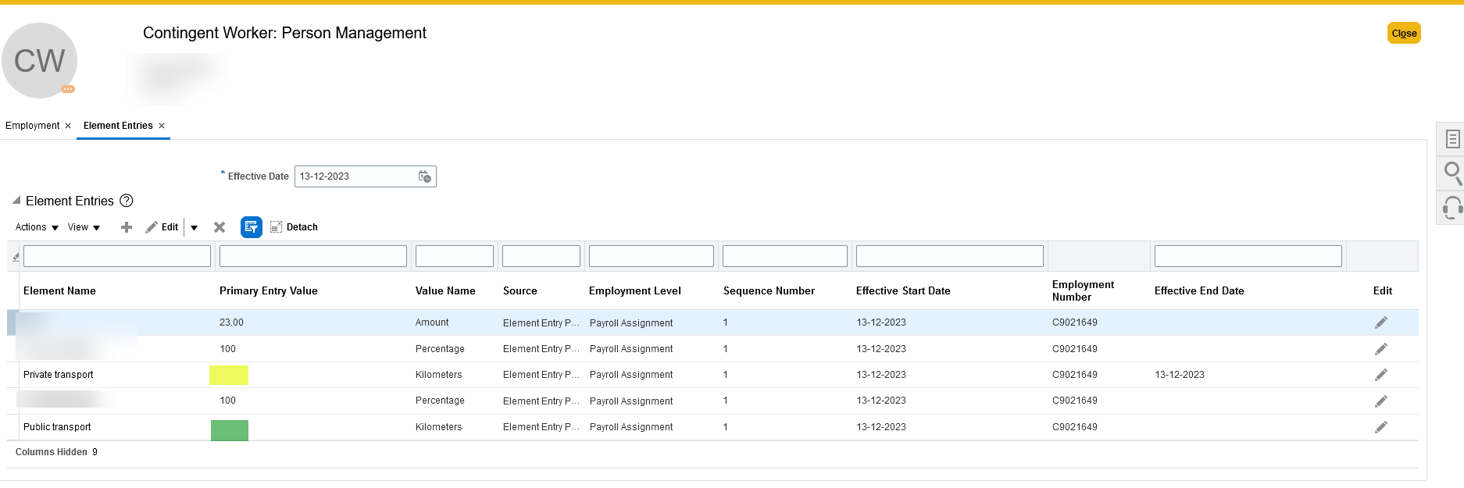Clear all filters icon in filter row
This screenshot has width=1464, height=488.
click(x=16, y=256)
